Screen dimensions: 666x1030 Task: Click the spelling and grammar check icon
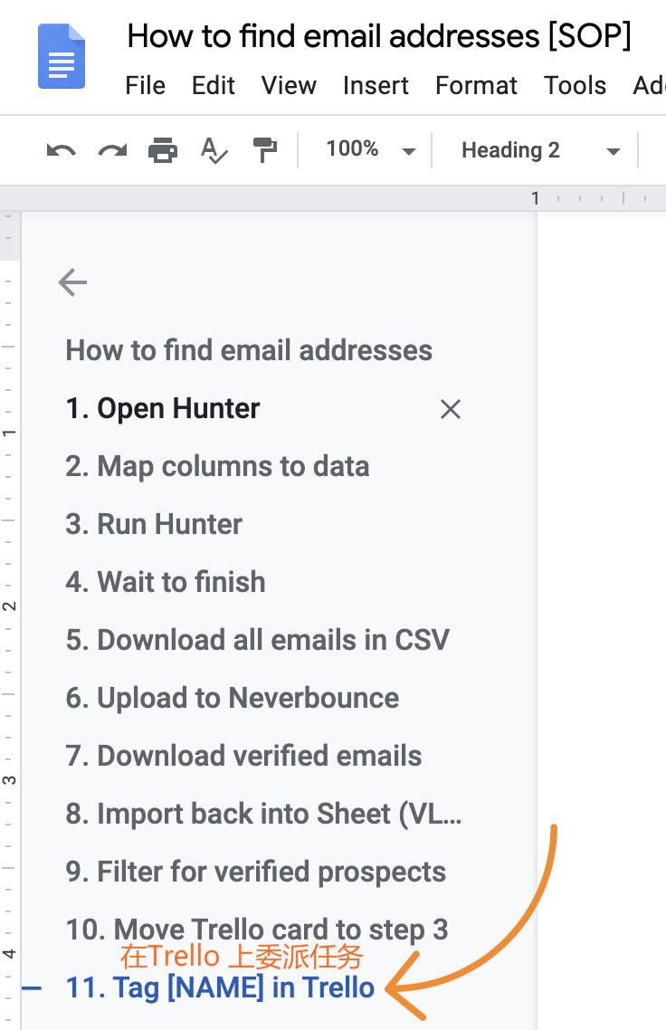click(x=214, y=150)
